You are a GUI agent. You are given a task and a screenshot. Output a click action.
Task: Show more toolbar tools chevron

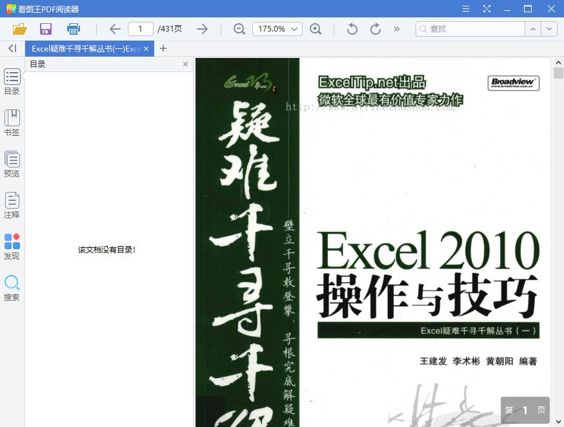397,29
